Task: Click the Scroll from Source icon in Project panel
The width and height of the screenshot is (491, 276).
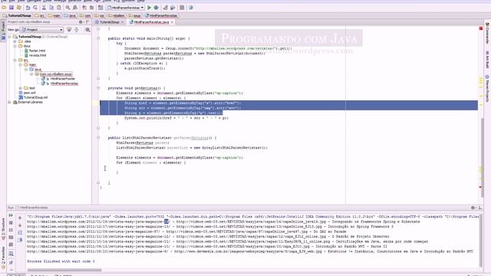Action: coord(69,30)
